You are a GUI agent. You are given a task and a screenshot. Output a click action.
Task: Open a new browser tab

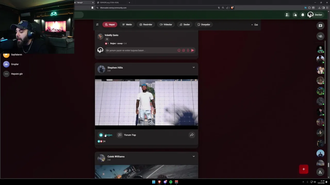point(129,3)
